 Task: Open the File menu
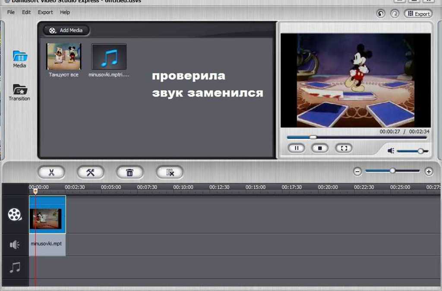coord(11,13)
